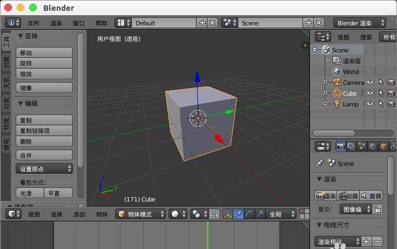Click the 旋转 button
This screenshot has height=249, width=397.
(44, 63)
